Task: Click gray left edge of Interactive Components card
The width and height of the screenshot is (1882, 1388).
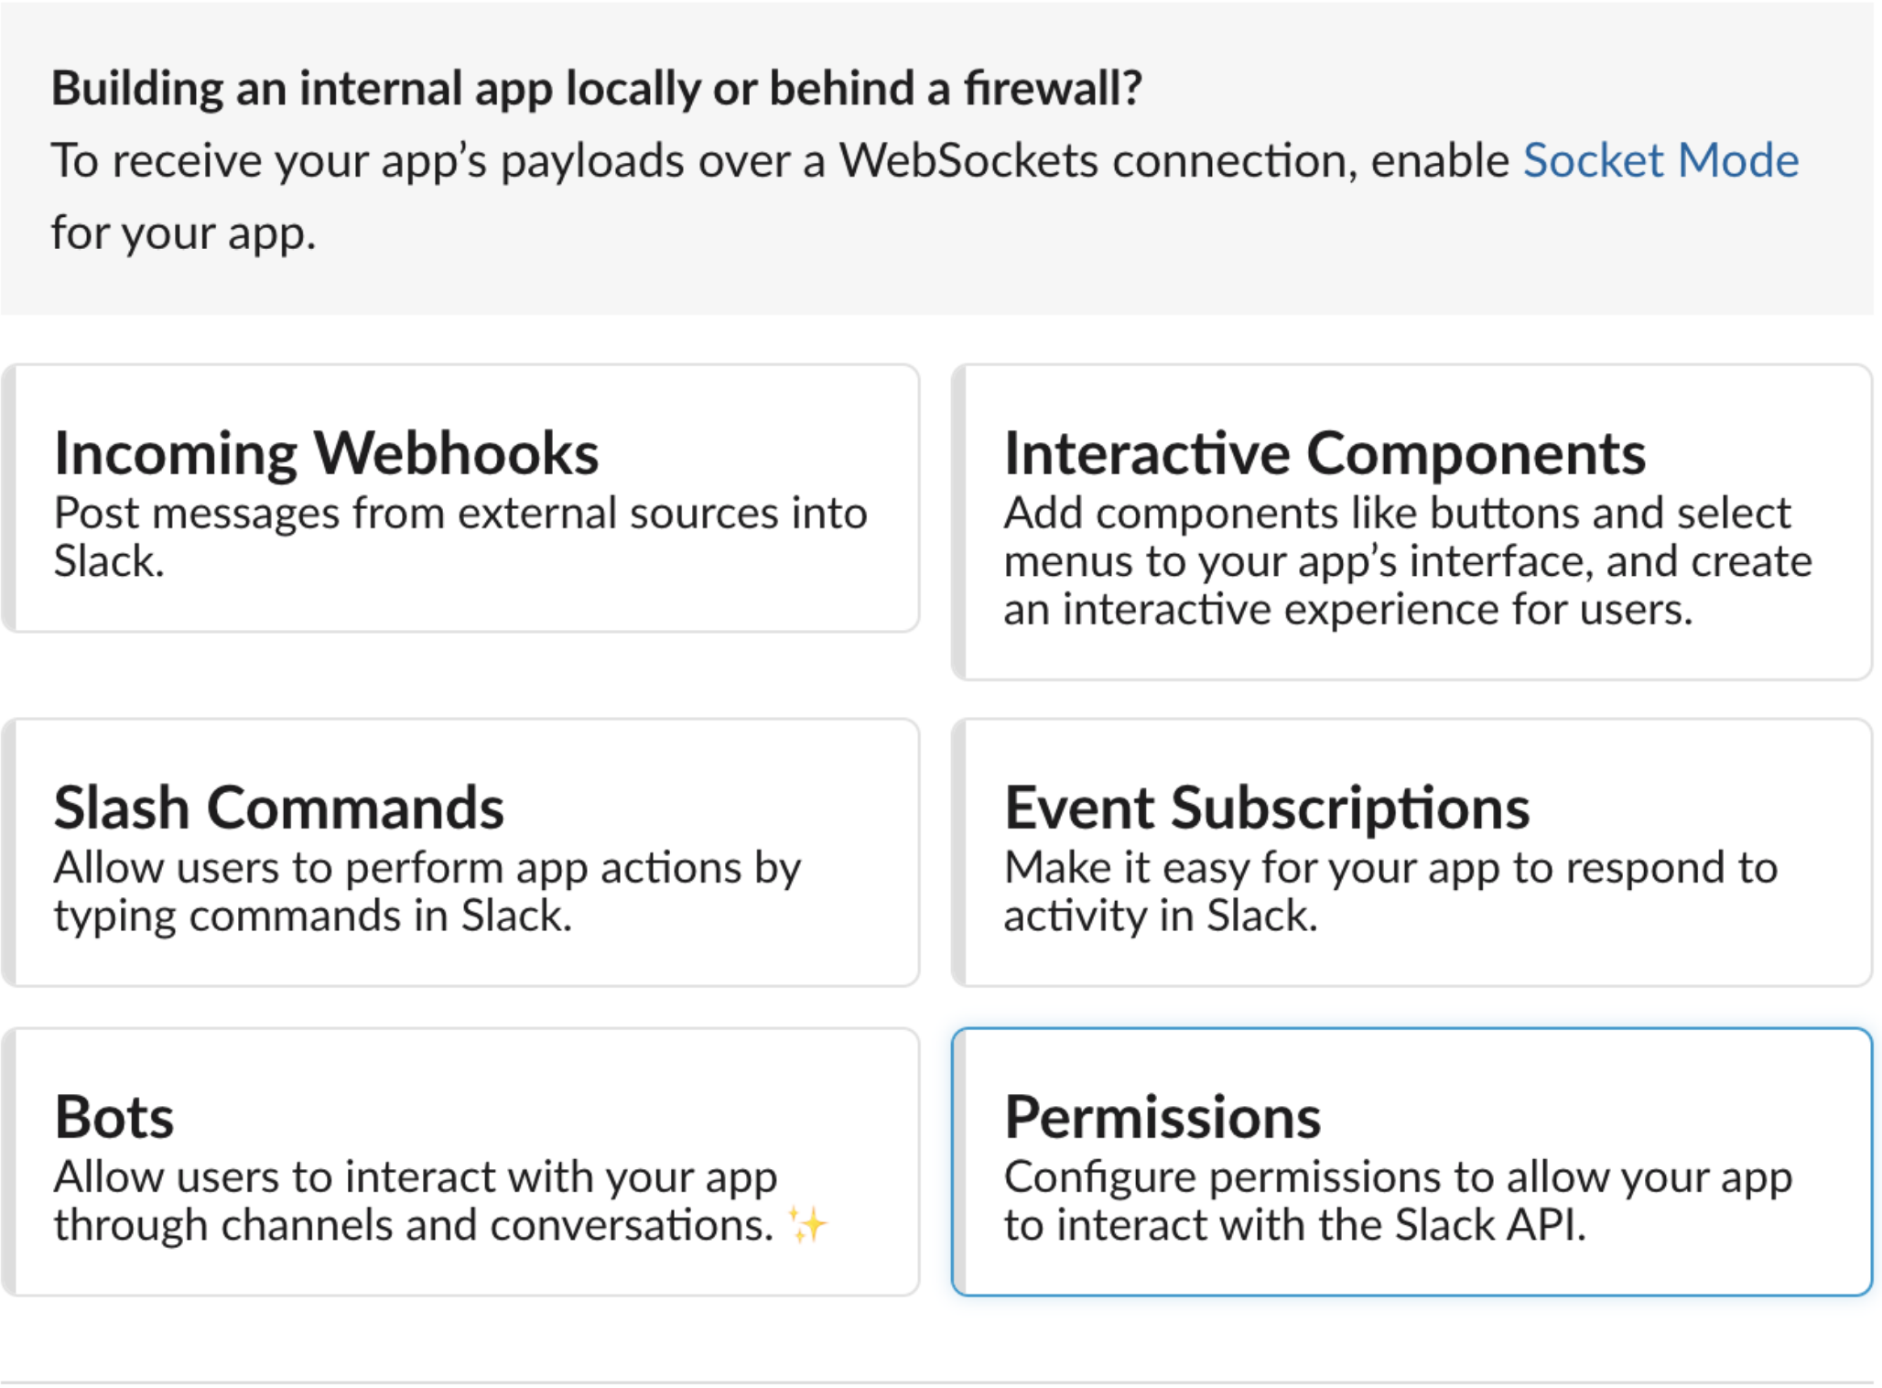Action: point(959,522)
